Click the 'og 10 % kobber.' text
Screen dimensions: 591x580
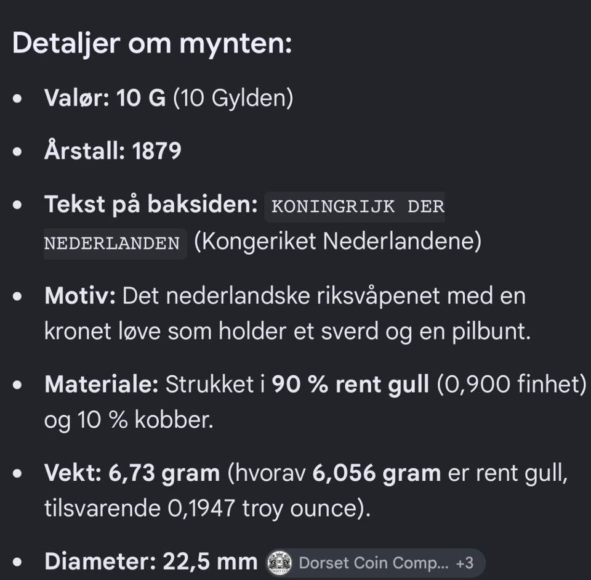click(129, 420)
